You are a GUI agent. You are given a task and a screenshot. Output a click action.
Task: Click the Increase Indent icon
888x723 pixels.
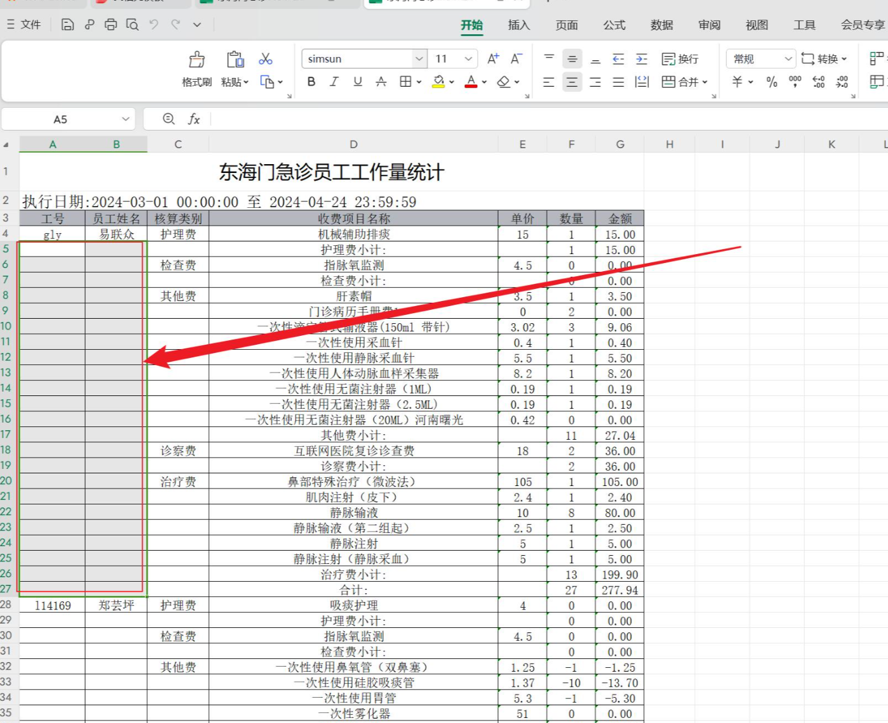pyautogui.click(x=642, y=59)
